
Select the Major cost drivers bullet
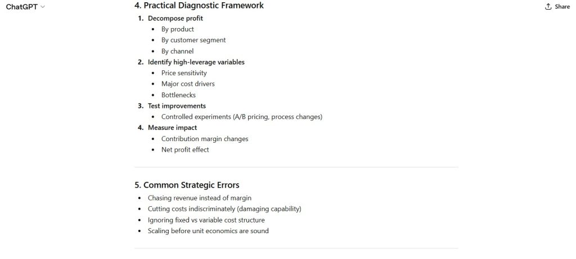pyautogui.click(x=188, y=84)
